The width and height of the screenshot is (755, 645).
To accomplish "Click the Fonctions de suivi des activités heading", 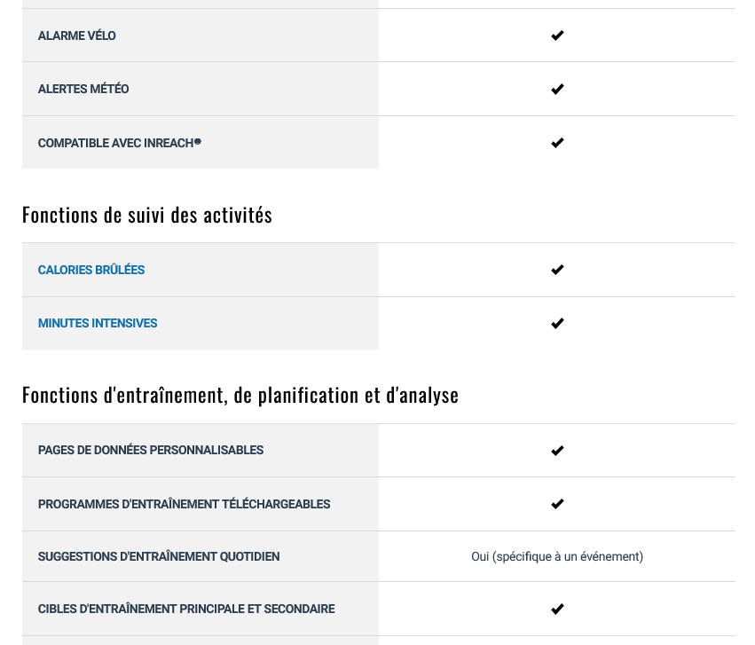I will pyautogui.click(x=147, y=216).
